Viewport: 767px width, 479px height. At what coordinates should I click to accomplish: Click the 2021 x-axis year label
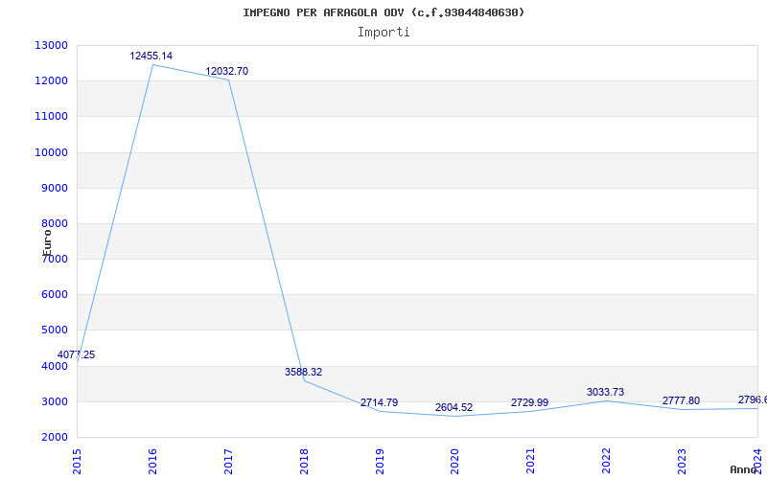pos(531,461)
